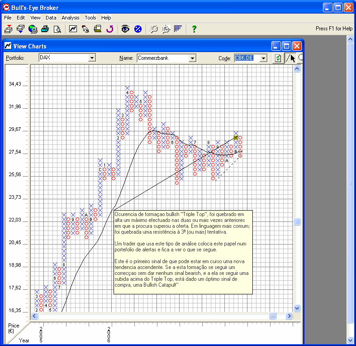Click chart horizontal scrollbar thumb
Viewport: 356px width, 346px height.
click(x=272, y=316)
